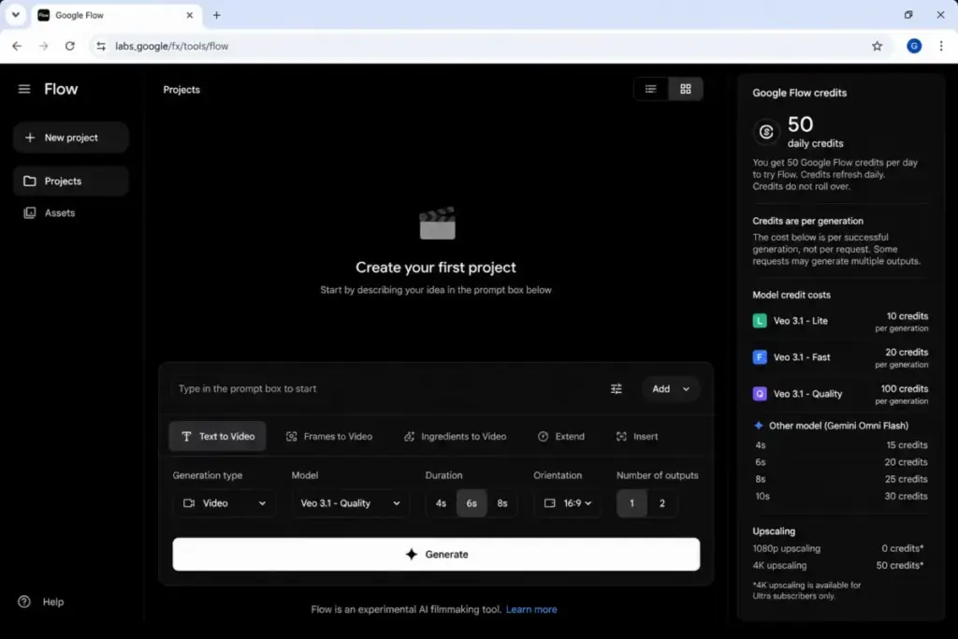Click the '100 credits' text for Veo Quality
The height and width of the screenshot is (639, 958).
click(905, 388)
